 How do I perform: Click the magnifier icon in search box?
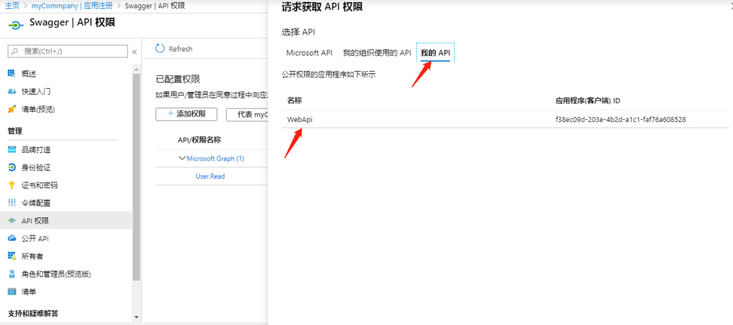(16, 51)
